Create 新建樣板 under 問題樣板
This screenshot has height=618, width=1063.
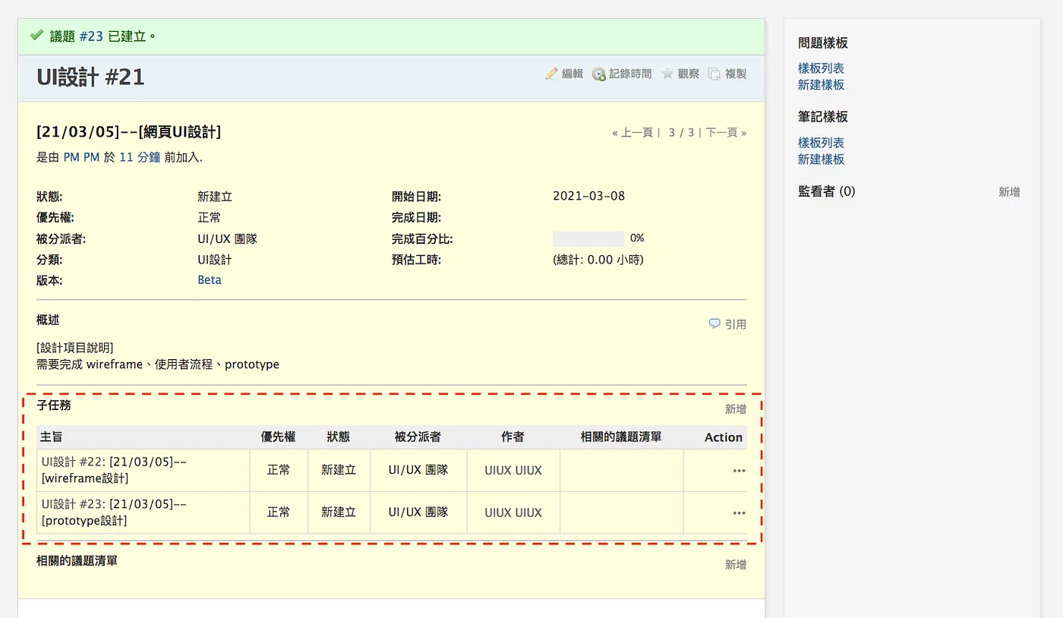[x=821, y=85]
